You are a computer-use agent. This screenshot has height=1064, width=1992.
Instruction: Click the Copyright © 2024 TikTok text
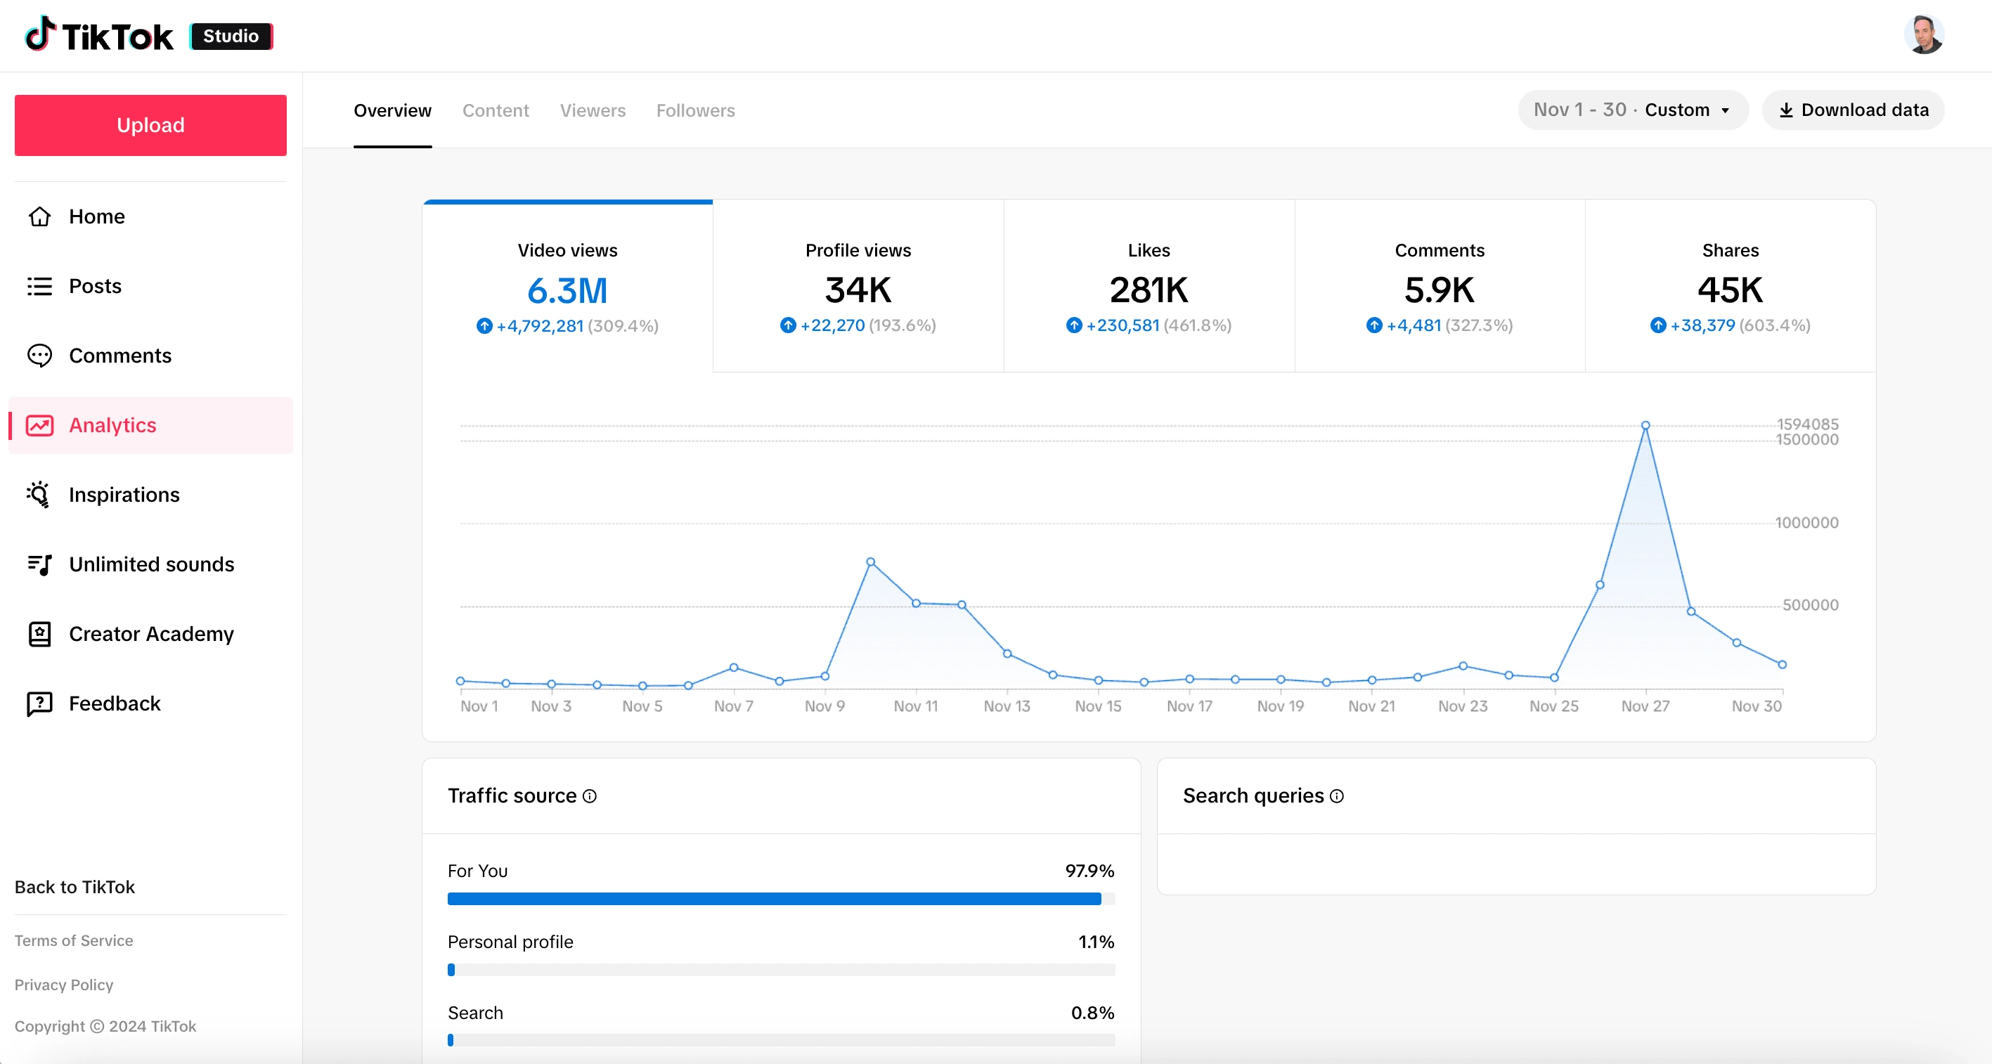(105, 1027)
